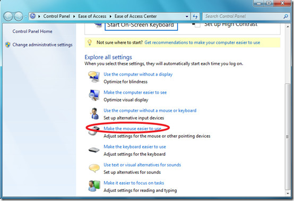Open Change administrative settings link
Viewport: 294px width, 201px height.
[42, 45]
